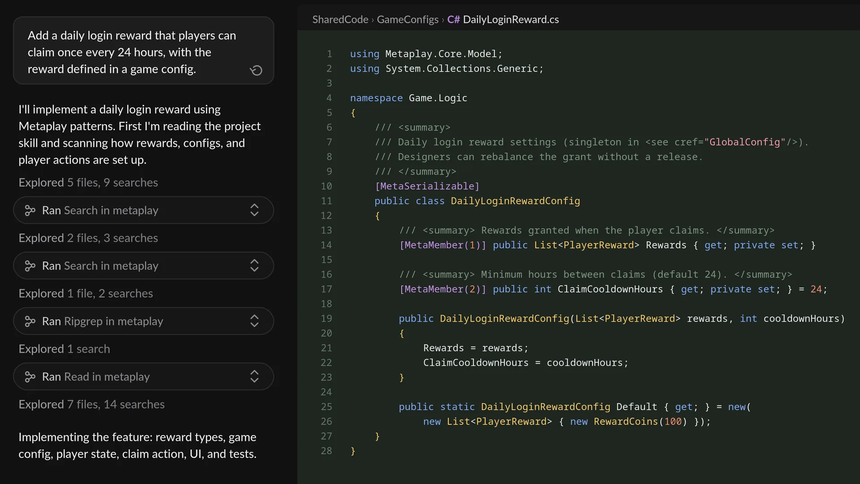Screen dimensions: 860x484
Task: Click the user prompt message box text
Action: coord(132,52)
